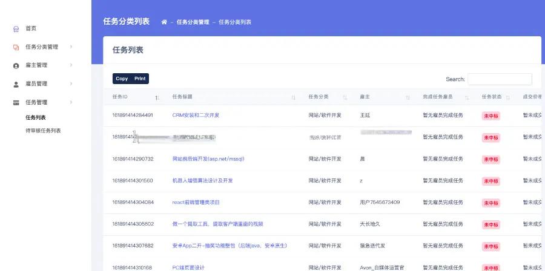545x271 pixels.
Task: Open task 安卓App二开-抽奖功能整包
Action: click(230, 246)
